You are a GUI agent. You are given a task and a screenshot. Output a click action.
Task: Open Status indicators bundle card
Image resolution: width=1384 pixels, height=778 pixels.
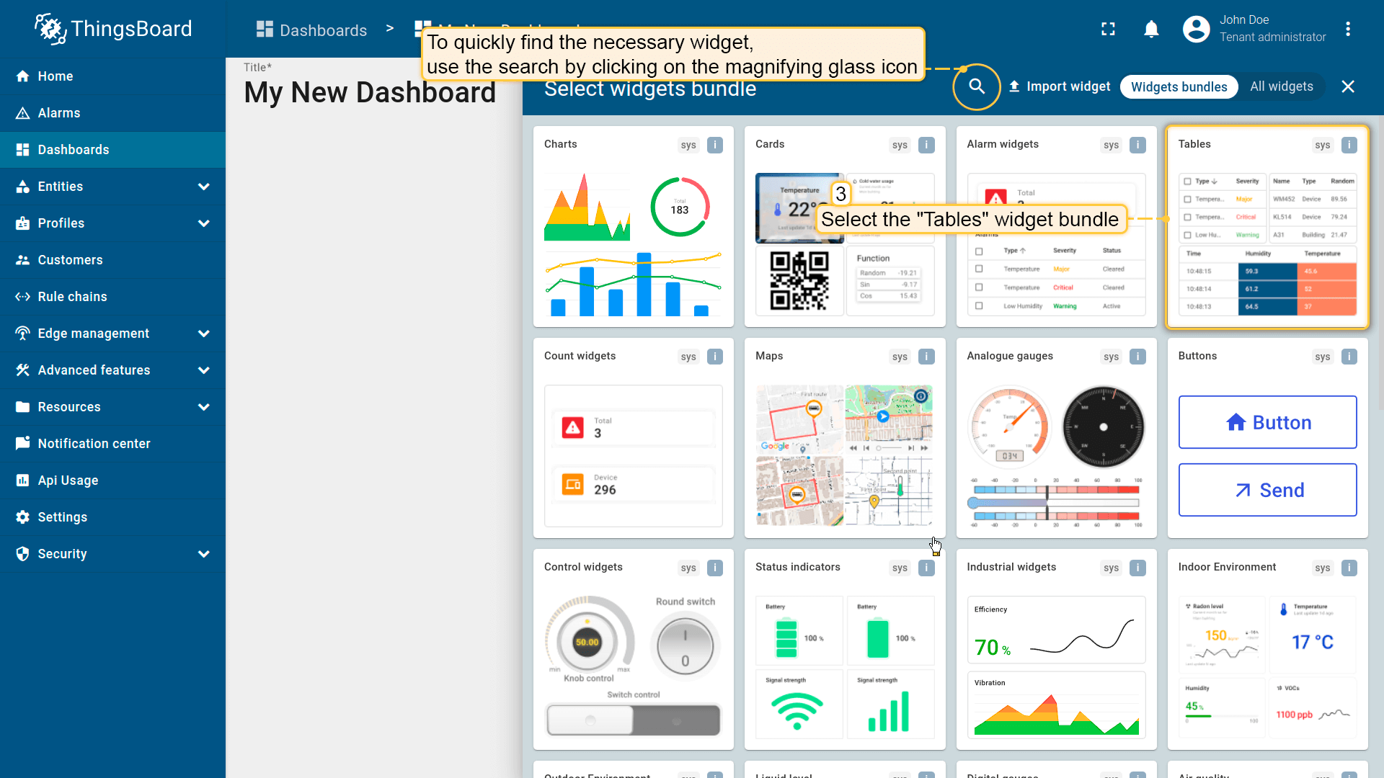point(844,649)
